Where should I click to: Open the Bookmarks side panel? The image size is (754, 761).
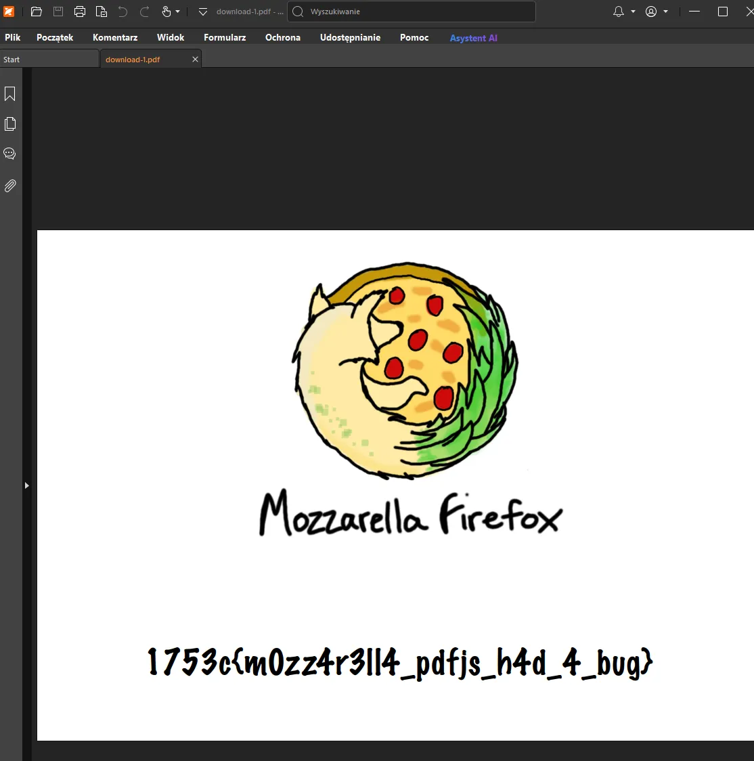(9, 93)
